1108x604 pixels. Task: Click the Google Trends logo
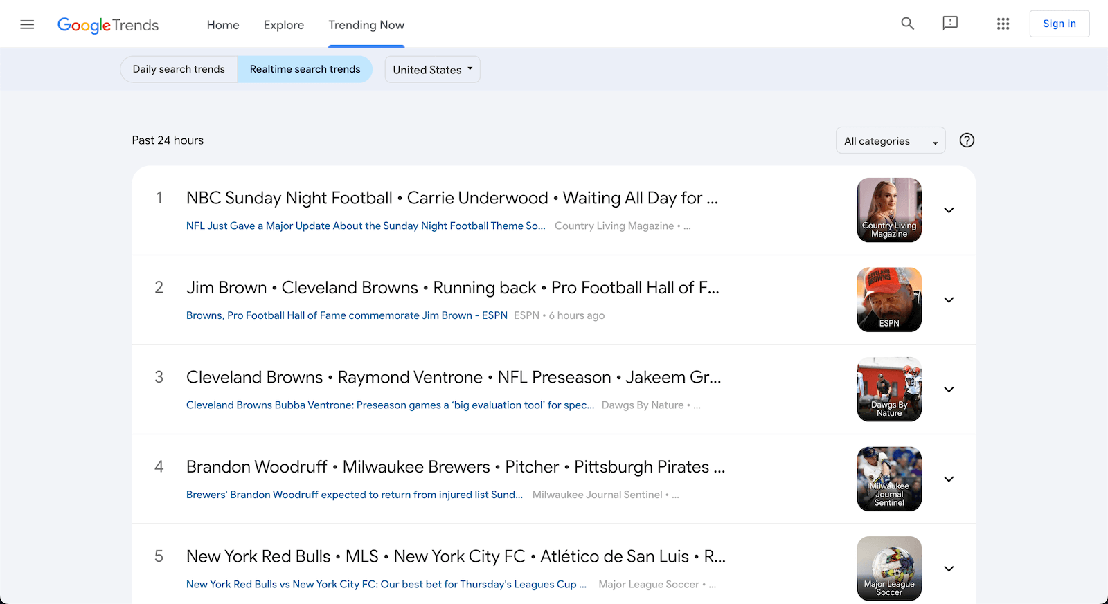click(x=108, y=25)
